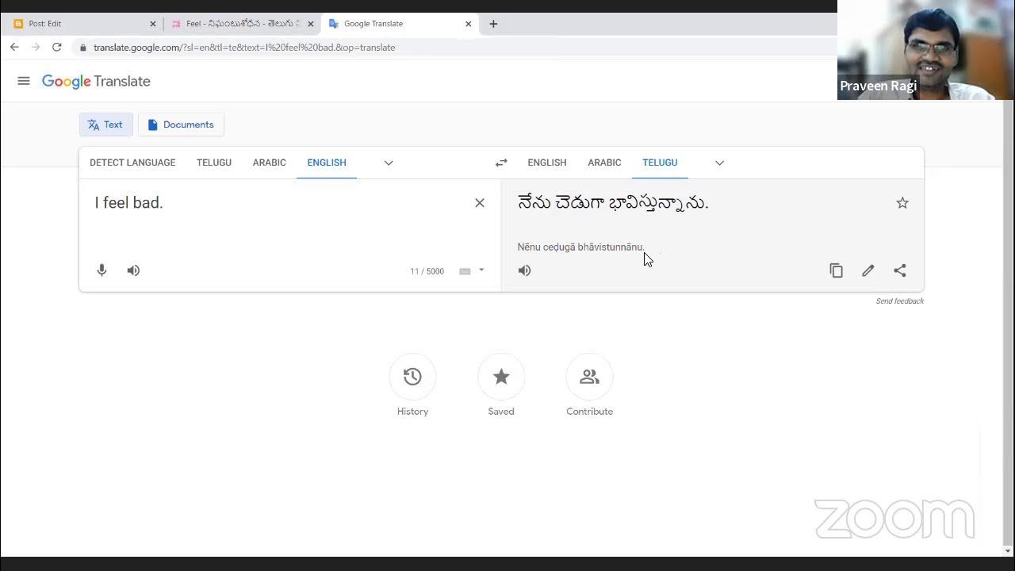Select Arabic as source language
1015x571 pixels.
[x=269, y=163]
